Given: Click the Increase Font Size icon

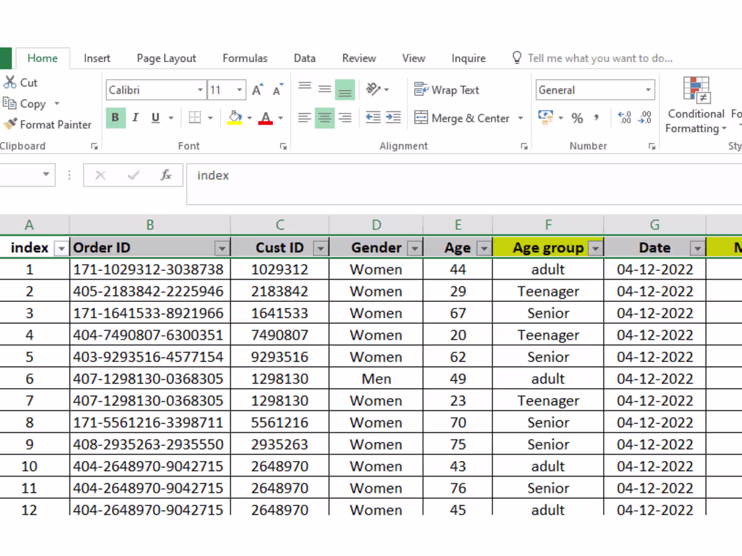Looking at the screenshot, I should 256,88.
